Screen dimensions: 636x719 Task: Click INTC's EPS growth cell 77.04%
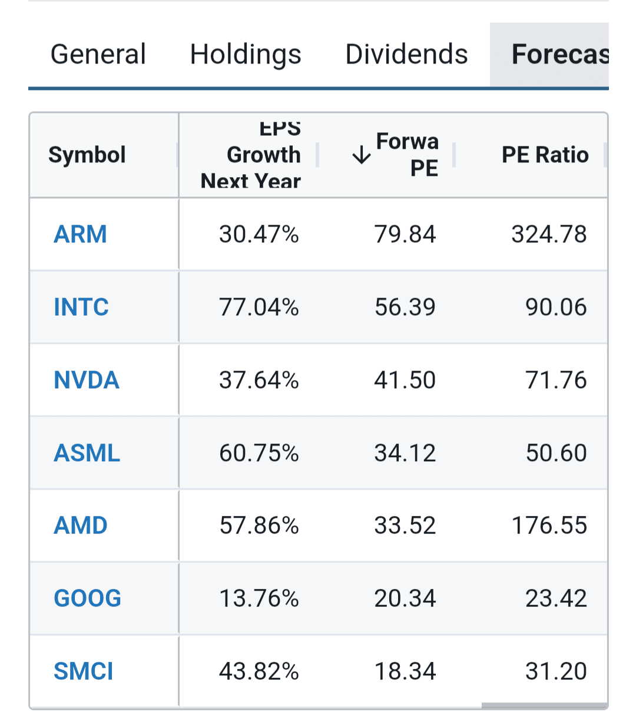pyautogui.click(x=259, y=307)
